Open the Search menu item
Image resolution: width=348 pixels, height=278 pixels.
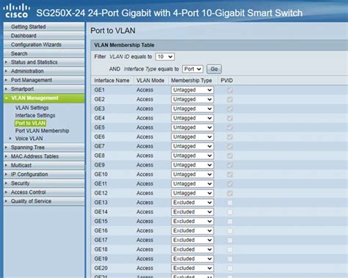(x=44, y=54)
